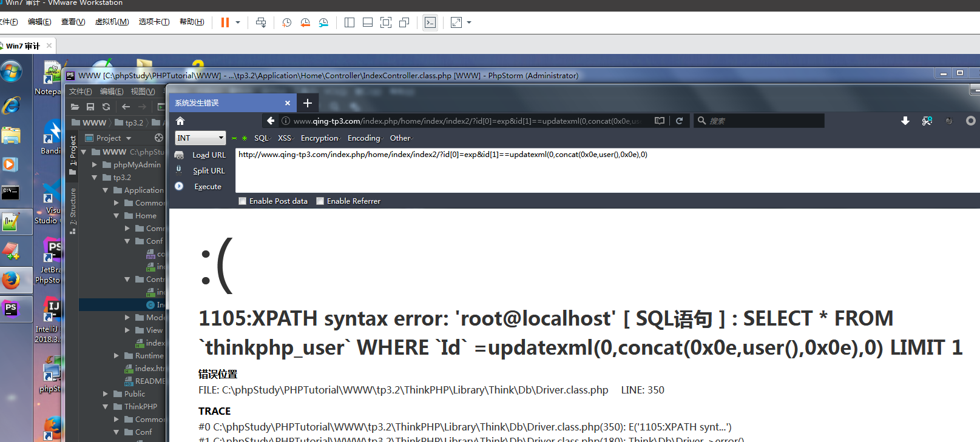This screenshot has height=442, width=980.
Task: Reload the page with refresh icon
Action: 679,121
